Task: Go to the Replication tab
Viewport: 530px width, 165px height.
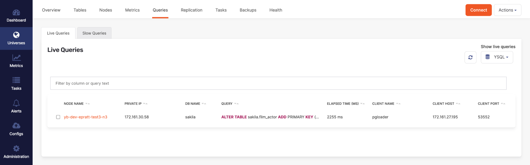Action: (x=191, y=10)
